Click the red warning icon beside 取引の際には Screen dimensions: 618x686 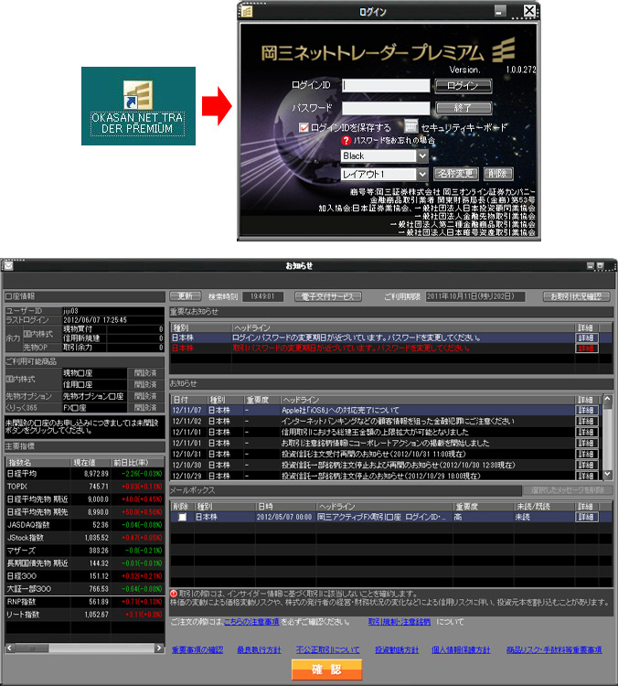point(174,594)
